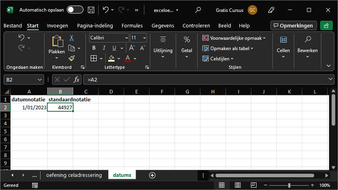Switch to the Invoegen tab
The height and width of the screenshot is (190, 338).
coord(57,25)
